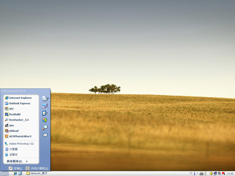Open My Computer icon in right panel
Image resolution: width=235 pixels, height=176 pixels.
(x=45, y=106)
